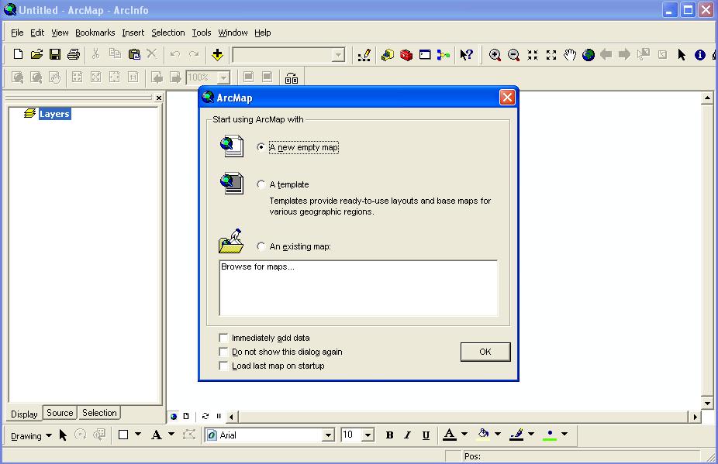Open the Selection menu

[x=168, y=33]
